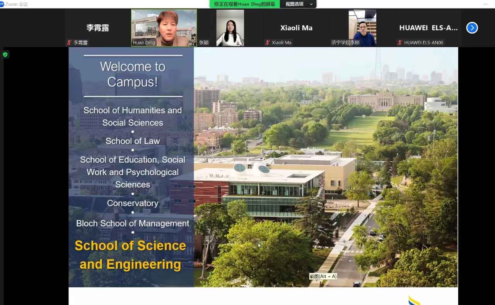Click 李霄露's muted microphone icon

69,42
